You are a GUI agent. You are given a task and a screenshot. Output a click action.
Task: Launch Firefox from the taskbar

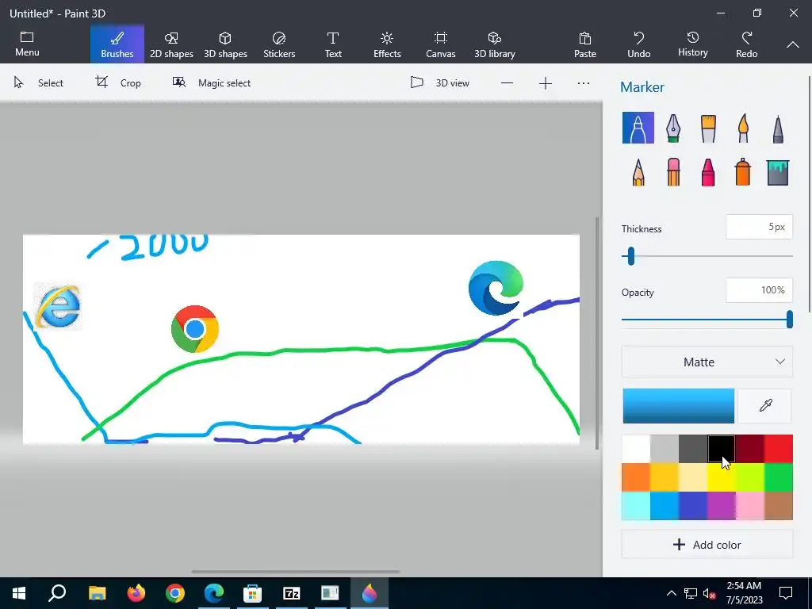[x=136, y=593]
